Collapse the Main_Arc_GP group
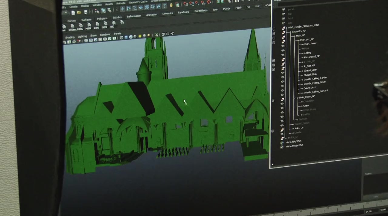The height and width of the screenshot is (216, 388). point(274,43)
